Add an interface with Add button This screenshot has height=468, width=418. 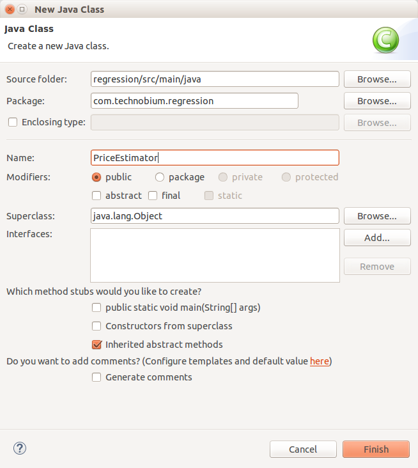(x=377, y=238)
